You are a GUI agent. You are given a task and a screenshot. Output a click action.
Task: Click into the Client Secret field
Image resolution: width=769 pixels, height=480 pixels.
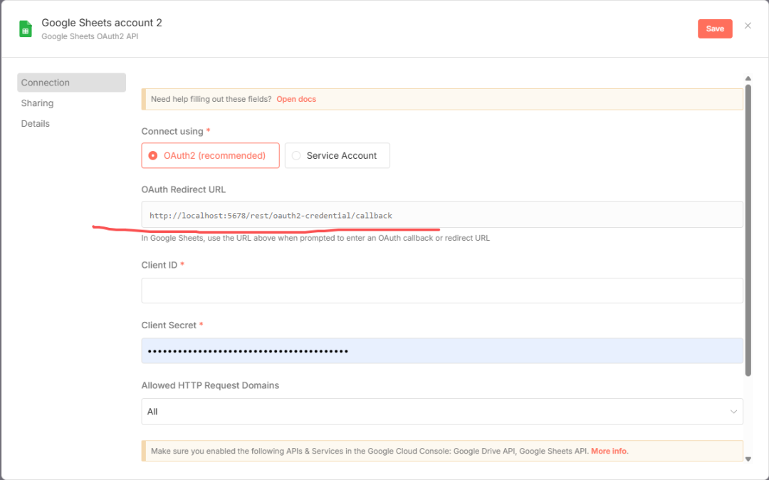point(441,351)
